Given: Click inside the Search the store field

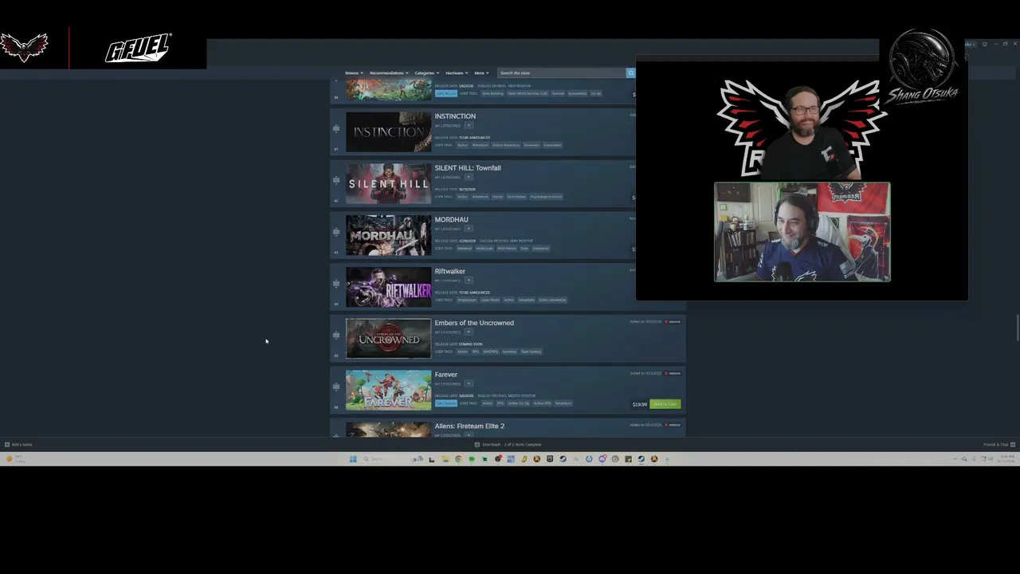Looking at the screenshot, I should click(561, 73).
